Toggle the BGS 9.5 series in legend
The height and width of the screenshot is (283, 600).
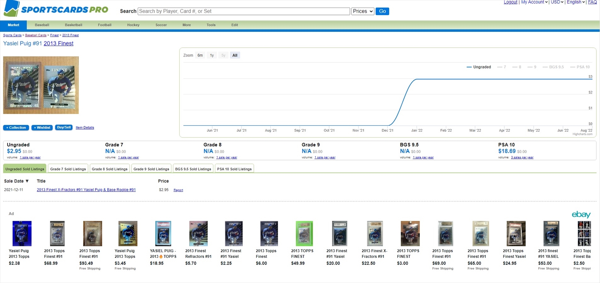click(553, 67)
